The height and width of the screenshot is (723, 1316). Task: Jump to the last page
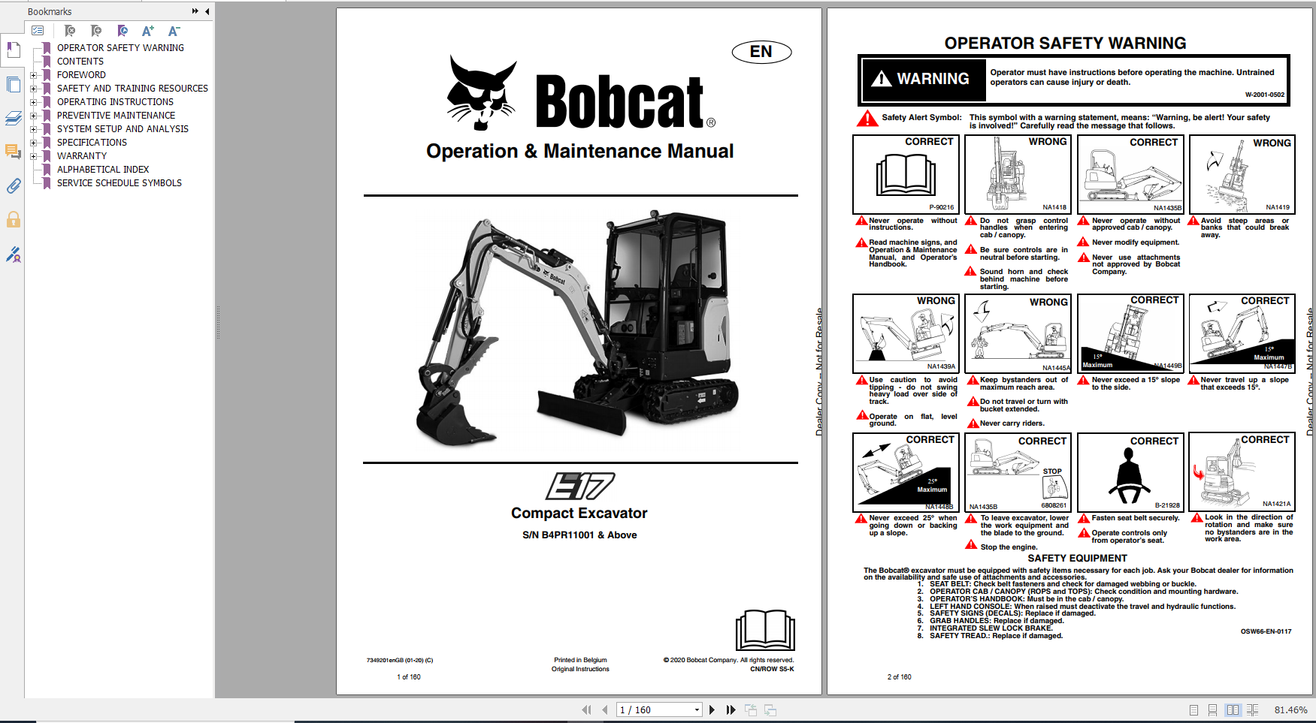[731, 709]
